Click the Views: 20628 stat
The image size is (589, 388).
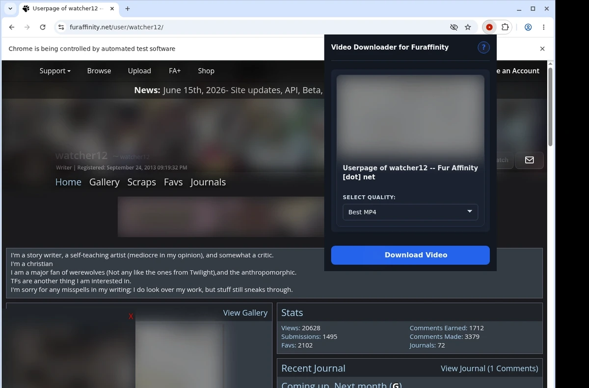coord(301,328)
